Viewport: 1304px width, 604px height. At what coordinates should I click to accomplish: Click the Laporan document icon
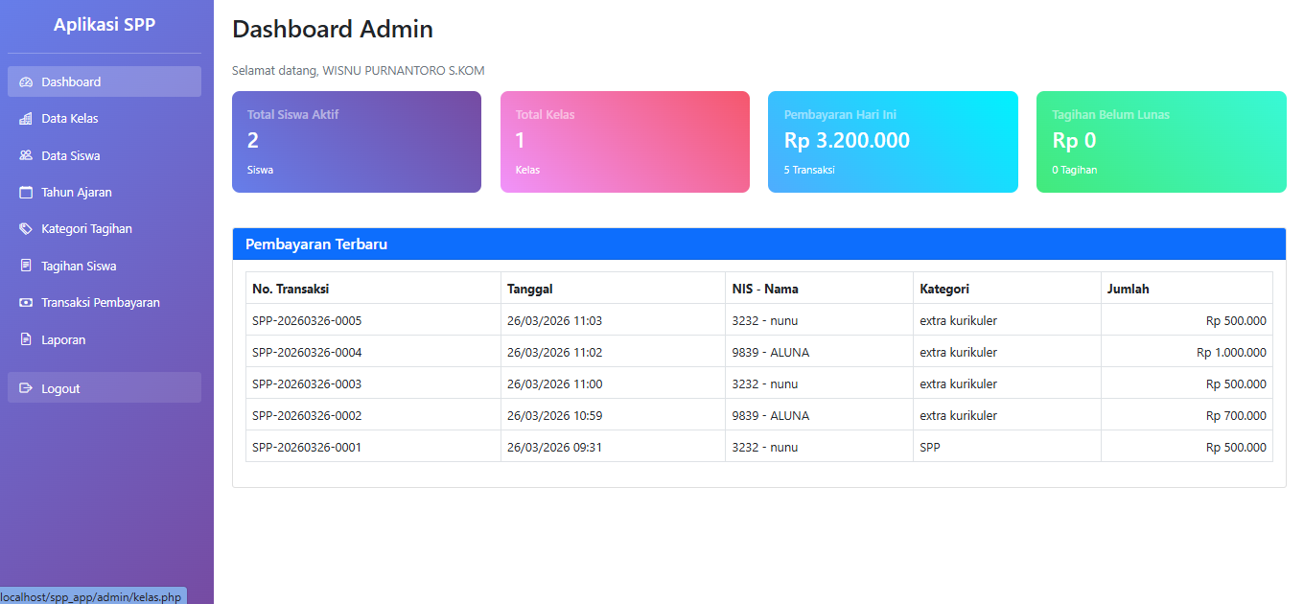(26, 339)
